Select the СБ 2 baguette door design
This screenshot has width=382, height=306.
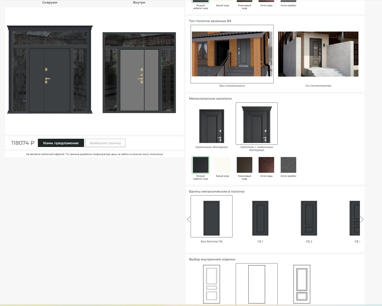pos(309,218)
